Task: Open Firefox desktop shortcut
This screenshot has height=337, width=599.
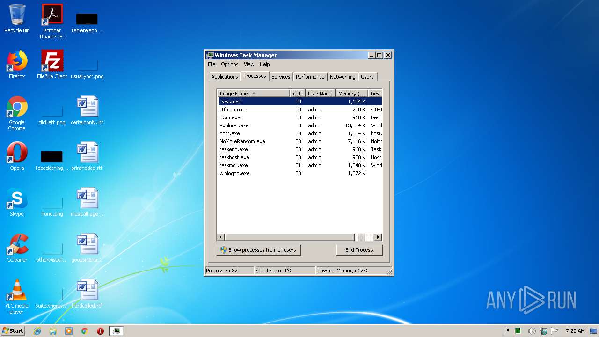Action: 17,65
